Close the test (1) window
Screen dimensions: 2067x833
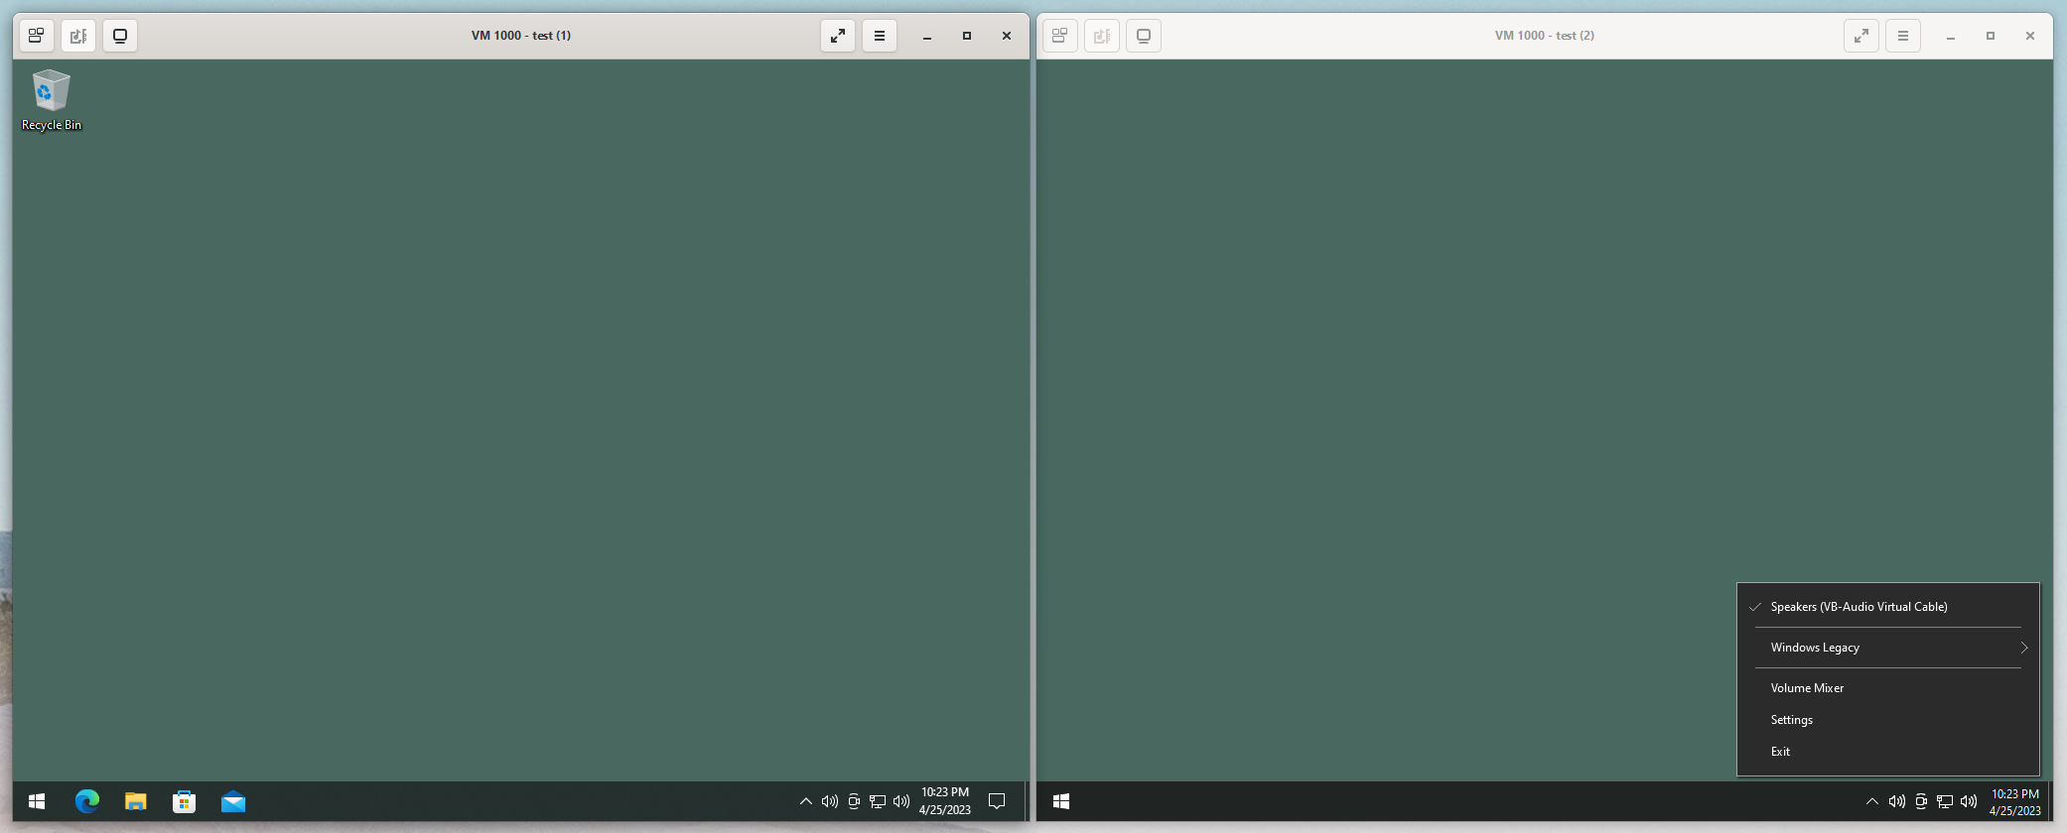pos(1007,36)
